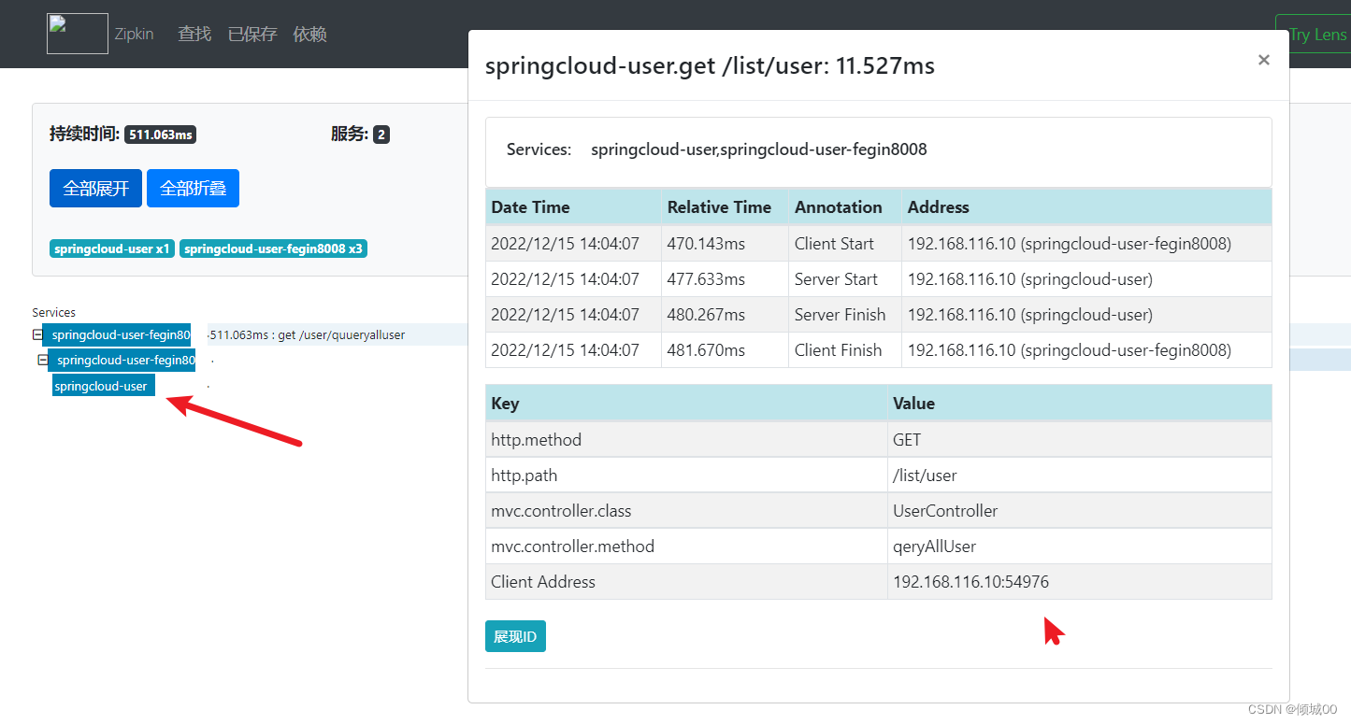Screen dimensions: 1351x724
Task: Close the span detail dialog
Action: pyautogui.click(x=1263, y=60)
